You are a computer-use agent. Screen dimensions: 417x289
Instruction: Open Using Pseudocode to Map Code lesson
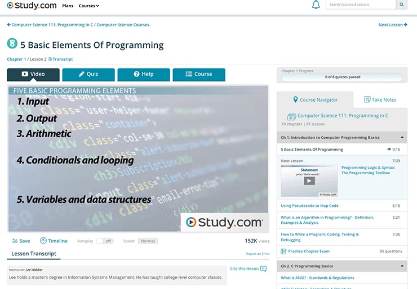click(309, 206)
